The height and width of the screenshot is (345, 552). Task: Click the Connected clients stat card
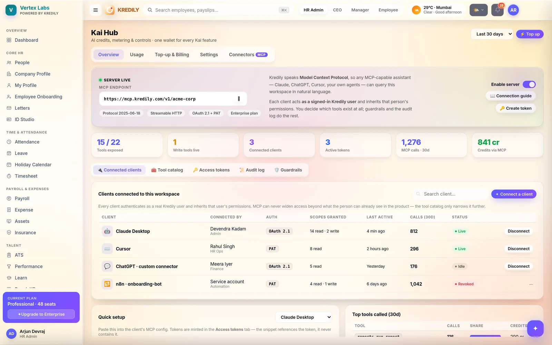coord(279,145)
